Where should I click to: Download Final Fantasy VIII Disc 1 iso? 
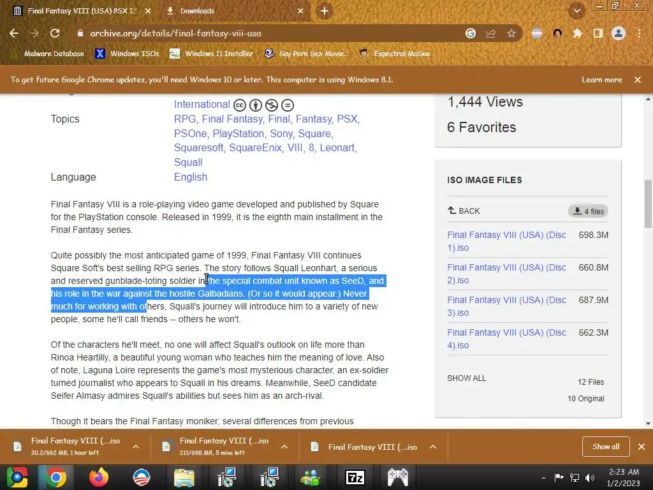point(506,241)
